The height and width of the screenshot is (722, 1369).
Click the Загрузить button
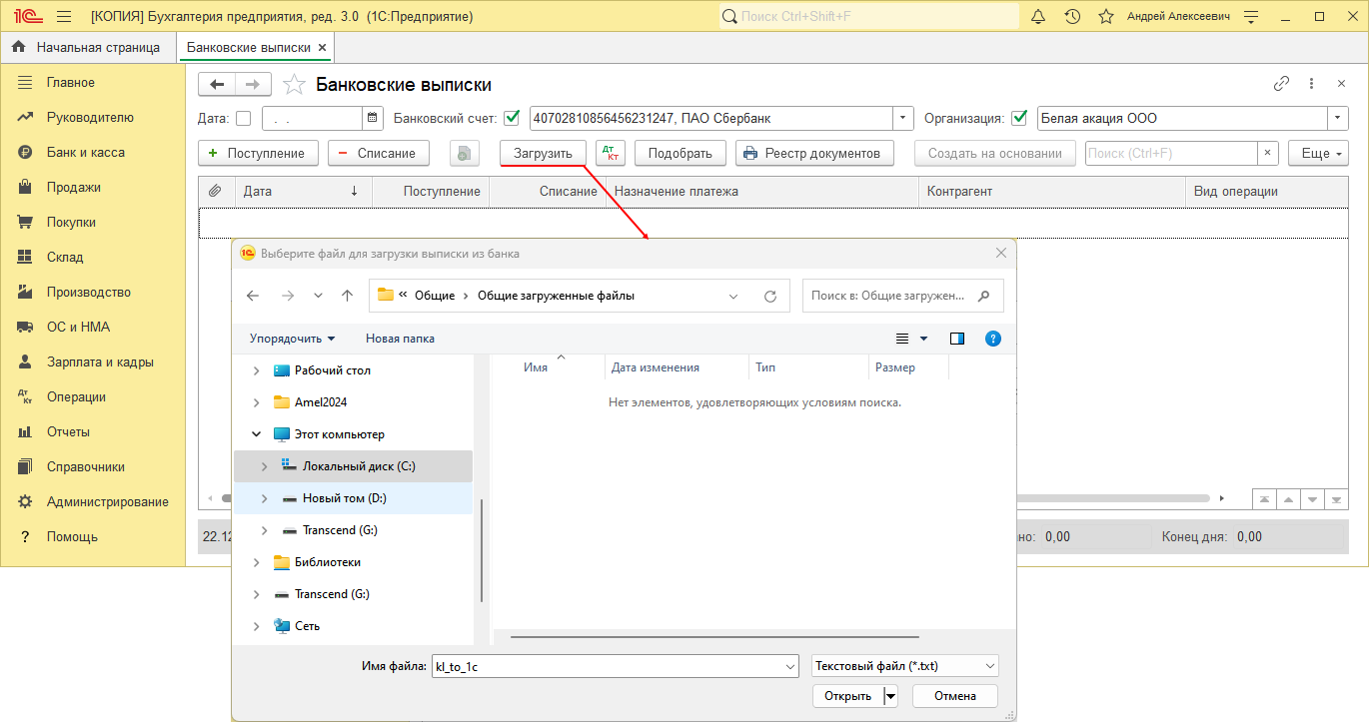tap(543, 153)
